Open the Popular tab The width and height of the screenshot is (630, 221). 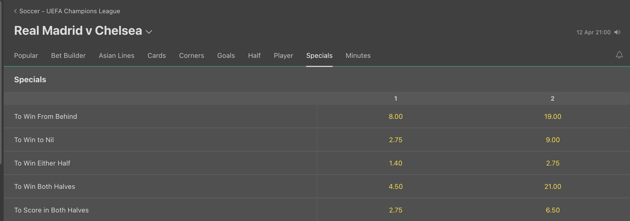[x=26, y=56]
